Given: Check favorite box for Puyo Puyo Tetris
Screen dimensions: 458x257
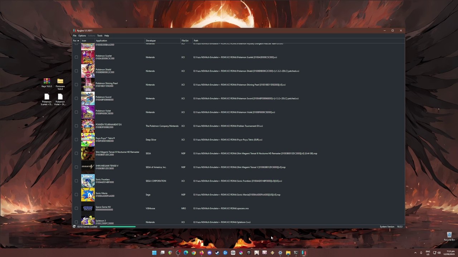Looking at the screenshot, I should point(76,140).
